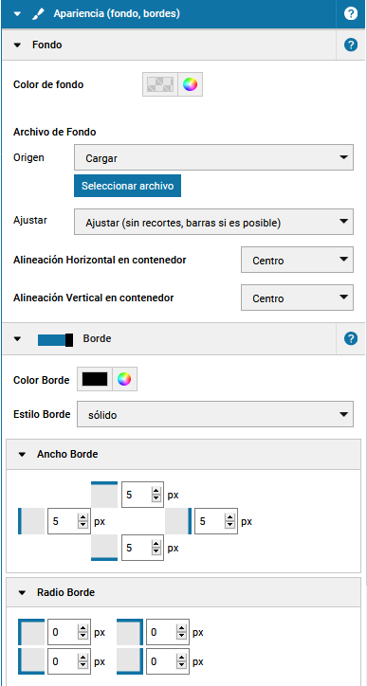Click the top border width icon

point(104,495)
